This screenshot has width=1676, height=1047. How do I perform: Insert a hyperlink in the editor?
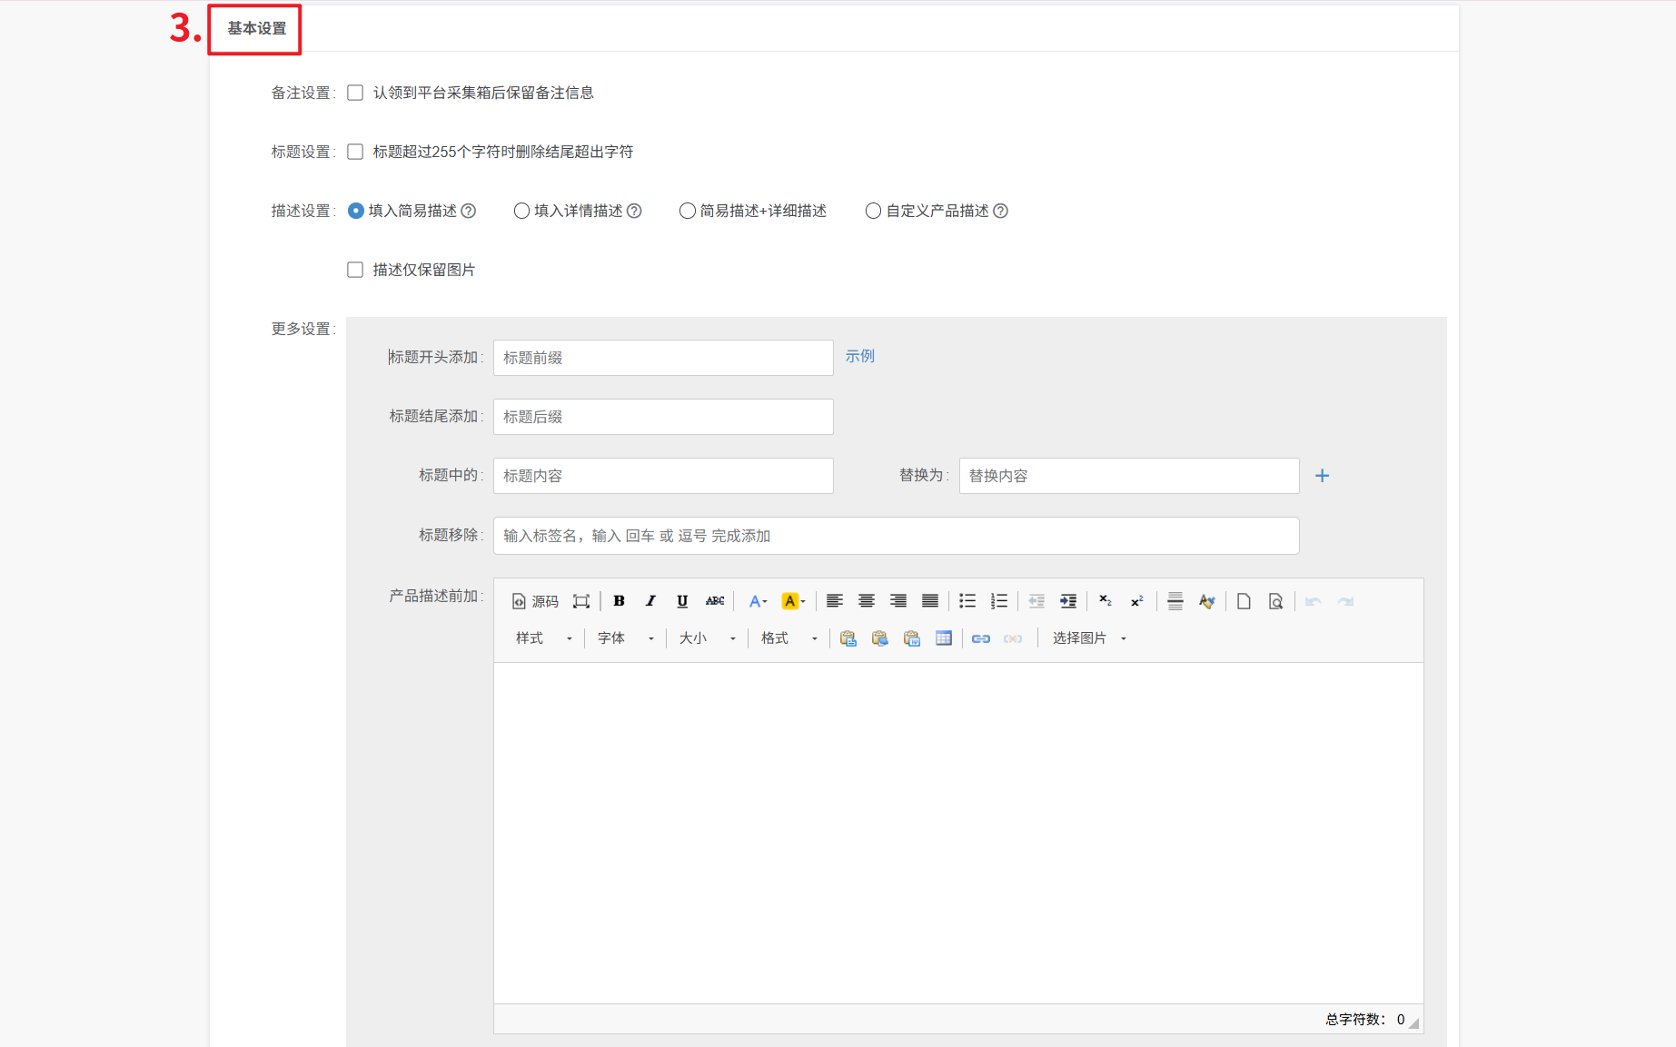[x=981, y=638]
